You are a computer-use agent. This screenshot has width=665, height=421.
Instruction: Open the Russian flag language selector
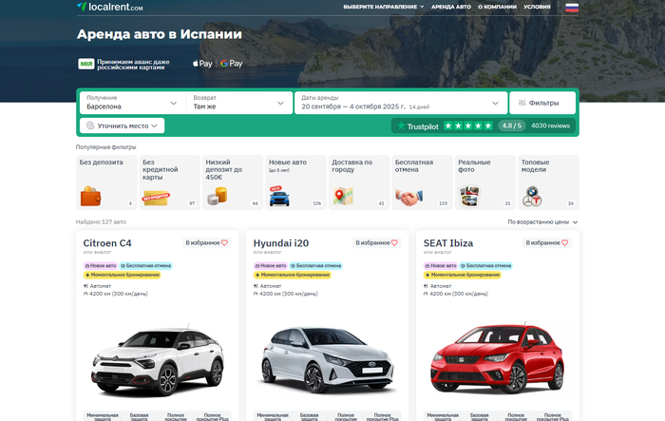click(x=572, y=7)
